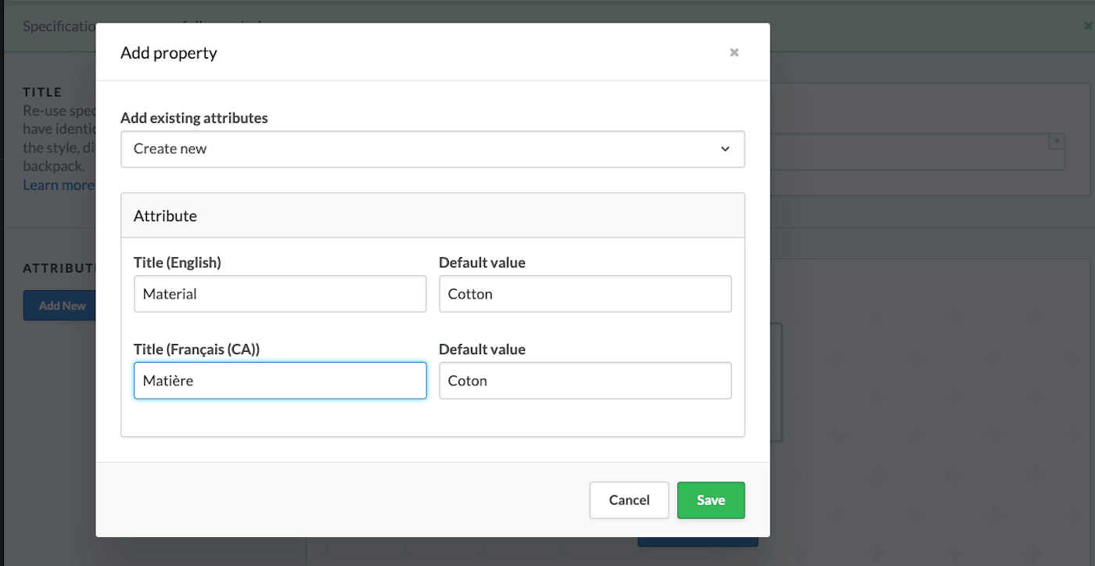Cancel adding the property
The height and width of the screenshot is (566, 1095).
(x=629, y=500)
